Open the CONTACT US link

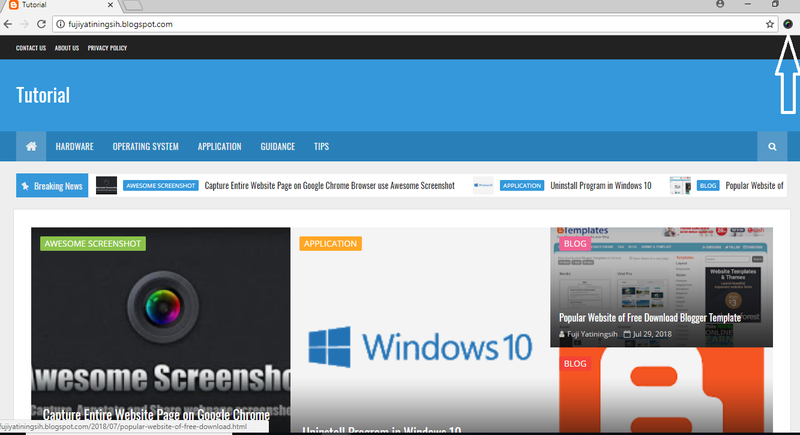tap(31, 48)
